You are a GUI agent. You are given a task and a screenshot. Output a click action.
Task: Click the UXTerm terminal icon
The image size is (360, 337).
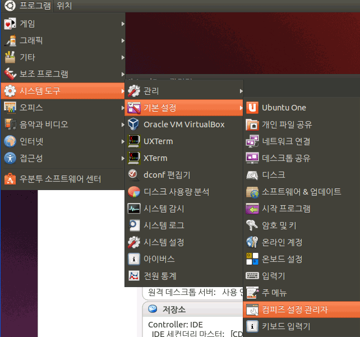point(133,141)
